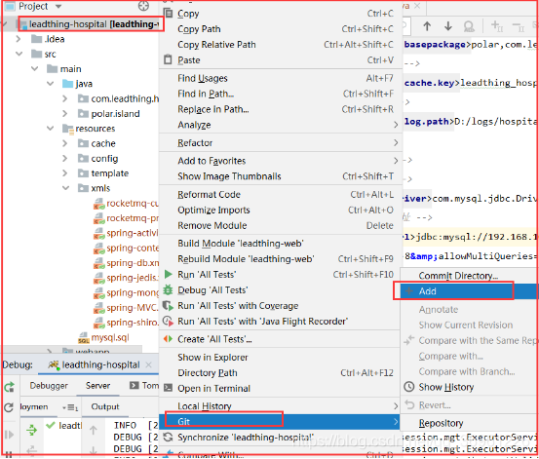
Task: Click the Paste clipboard icon
Action: click(x=168, y=59)
